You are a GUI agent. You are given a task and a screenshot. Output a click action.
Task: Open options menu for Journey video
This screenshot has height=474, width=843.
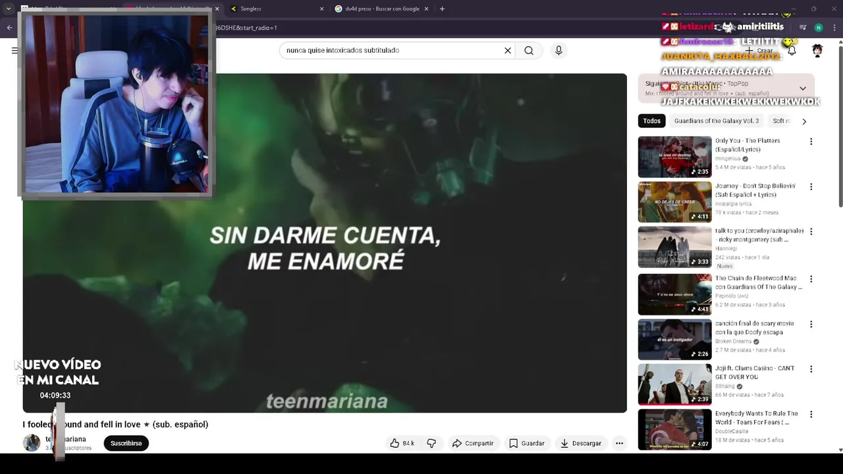[811, 187]
